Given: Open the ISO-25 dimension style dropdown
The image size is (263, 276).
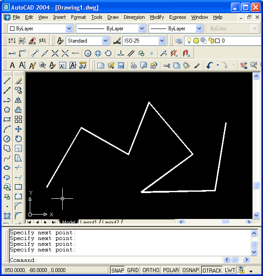Looking at the screenshot, I should [162, 41].
